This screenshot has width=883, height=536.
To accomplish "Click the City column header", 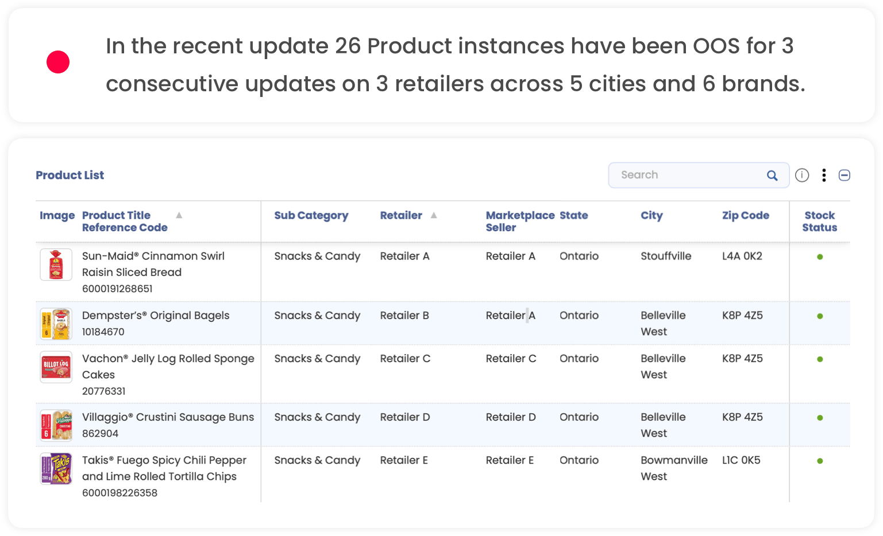I will (651, 216).
